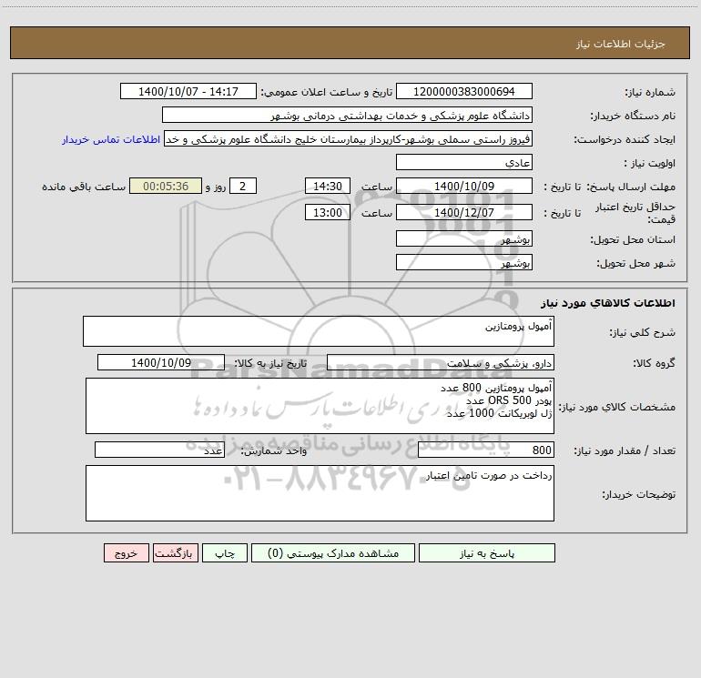Click the ایجاد کننده درخواست label
This screenshot has height=678, width=701.
pos(625,140)
